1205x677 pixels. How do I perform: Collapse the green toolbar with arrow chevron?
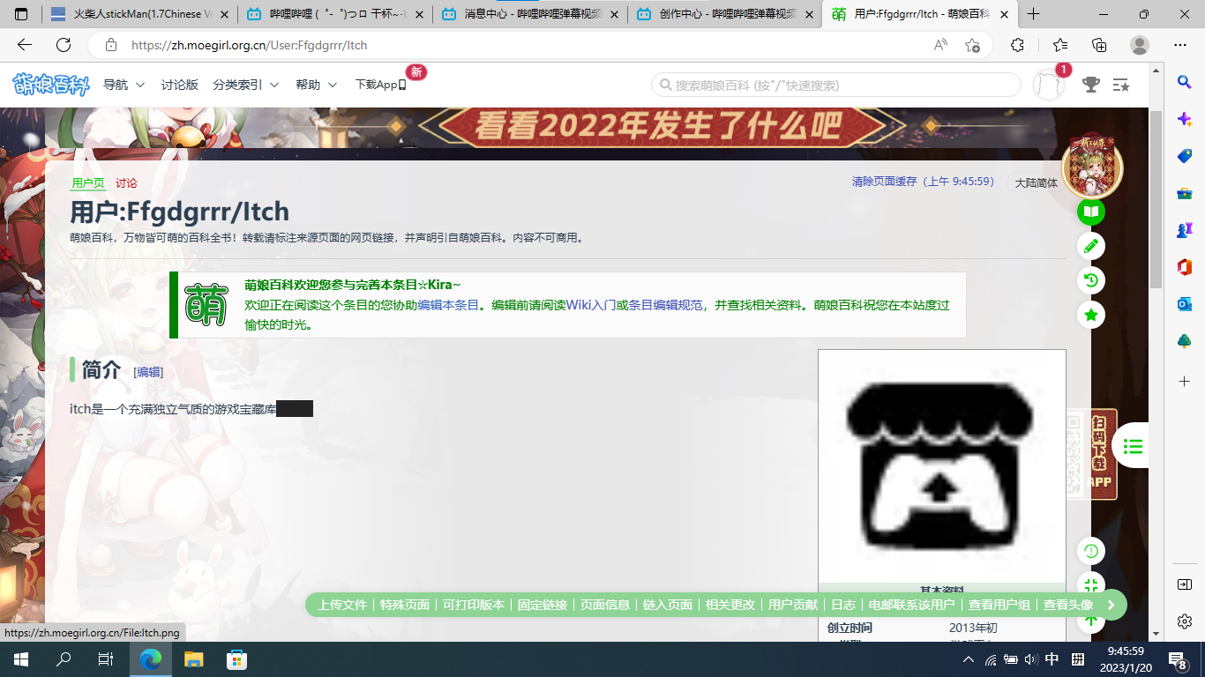tap(1111, 605)
